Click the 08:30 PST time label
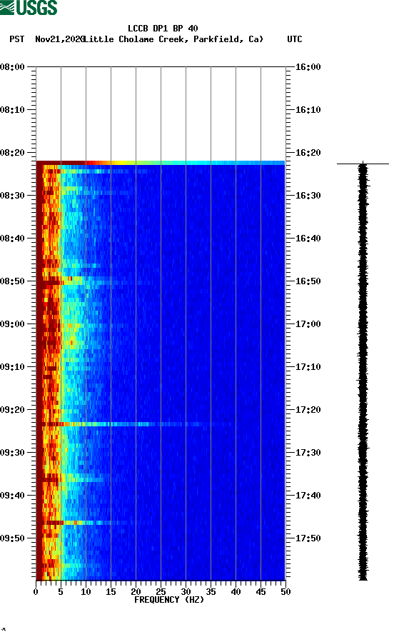The height and width of the screenshot is (637, 394). pos(13,196)
